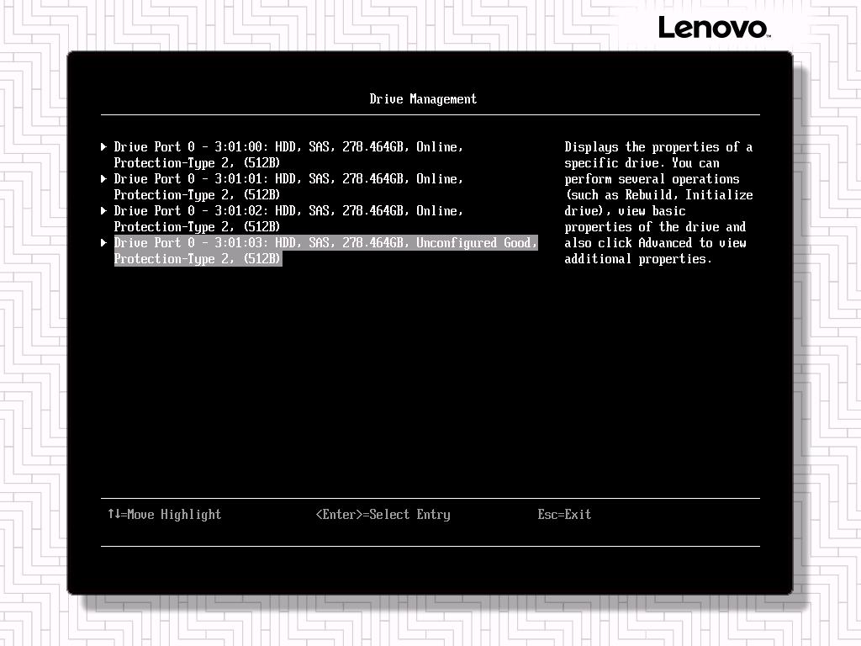Screen dimensions: 861x646
Task: Click the triangle next to Drive 3:01:02
Action: [104, 211]
